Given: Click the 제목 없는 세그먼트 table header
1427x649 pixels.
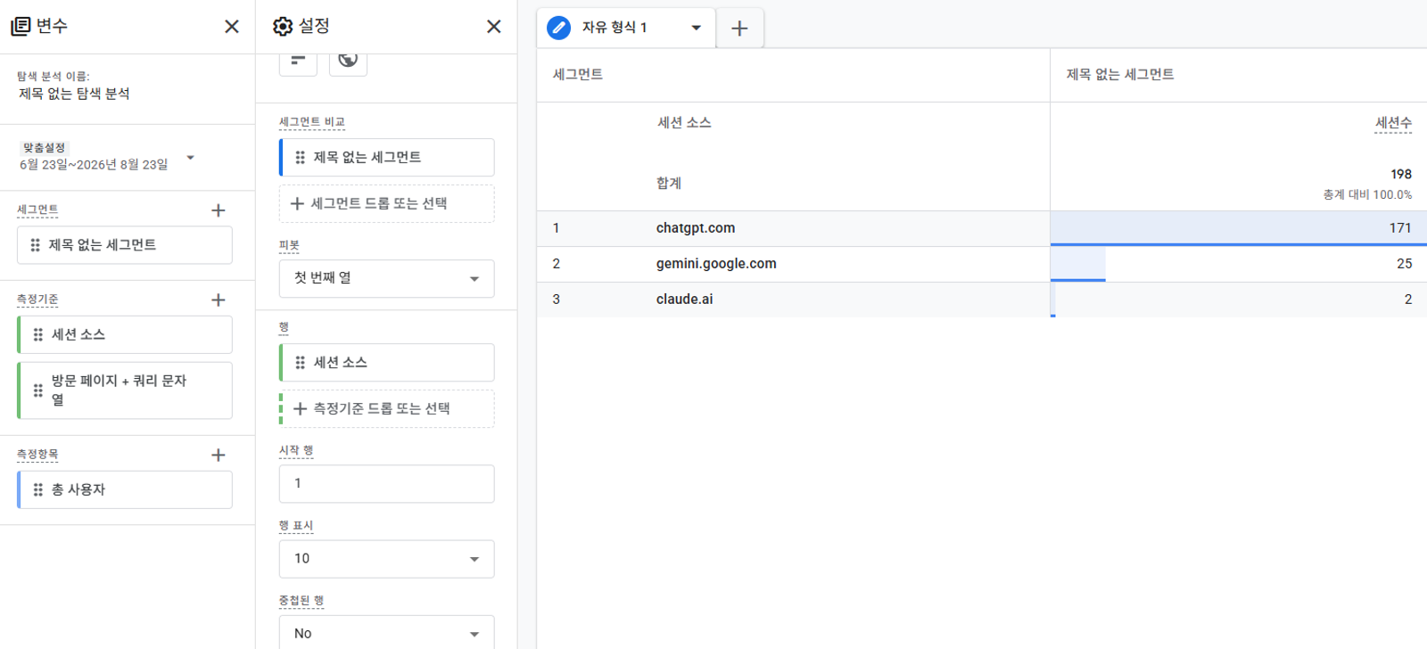Looking at the screenshot, I should 1120,75.
